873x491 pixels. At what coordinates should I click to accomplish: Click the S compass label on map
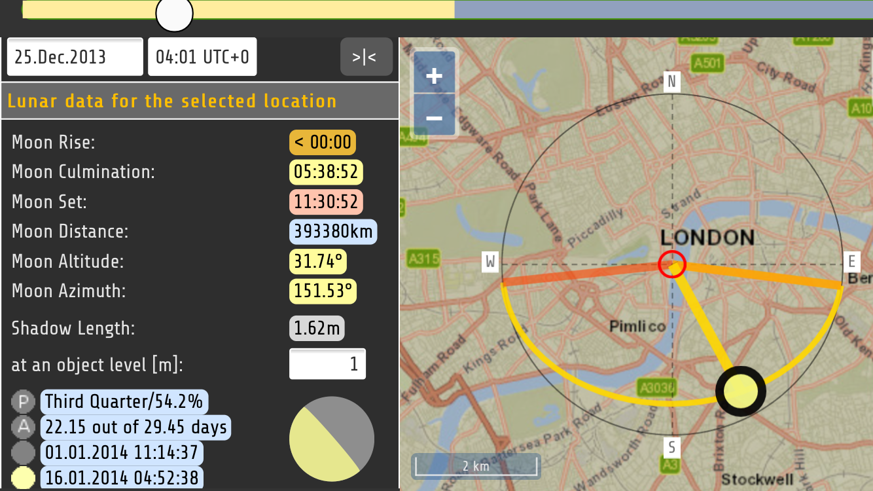[x=671, y=447]
